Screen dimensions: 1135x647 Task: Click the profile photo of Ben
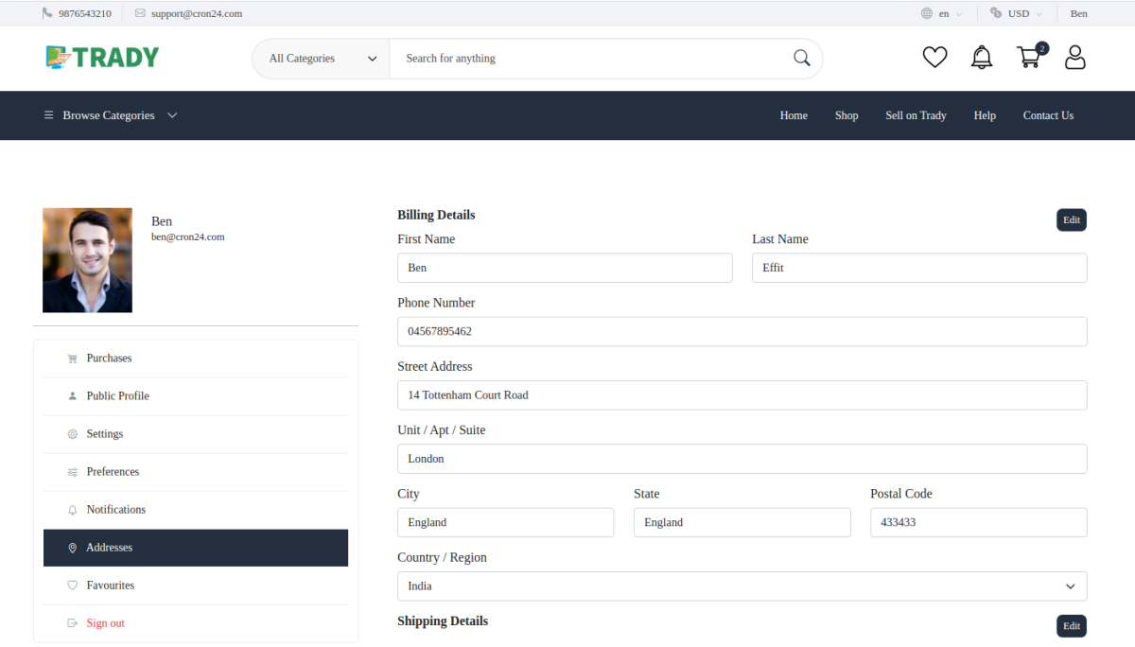(x=87, y=260)
